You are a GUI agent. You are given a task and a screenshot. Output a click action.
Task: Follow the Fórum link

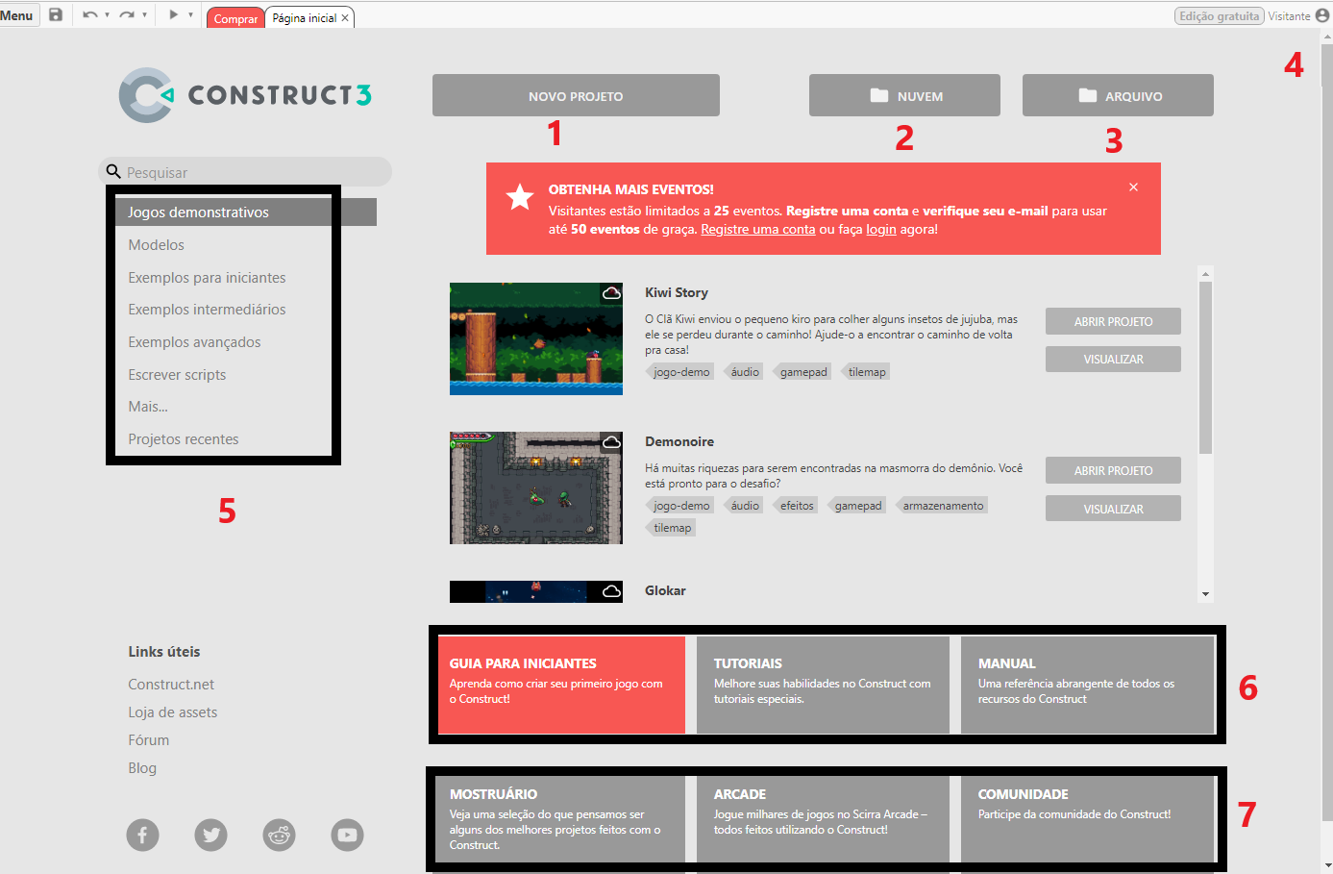[149, 740]
